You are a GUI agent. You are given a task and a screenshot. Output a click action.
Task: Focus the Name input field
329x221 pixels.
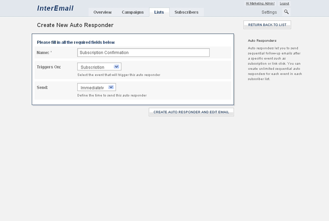pyautogui.click(x=143, y=53)
